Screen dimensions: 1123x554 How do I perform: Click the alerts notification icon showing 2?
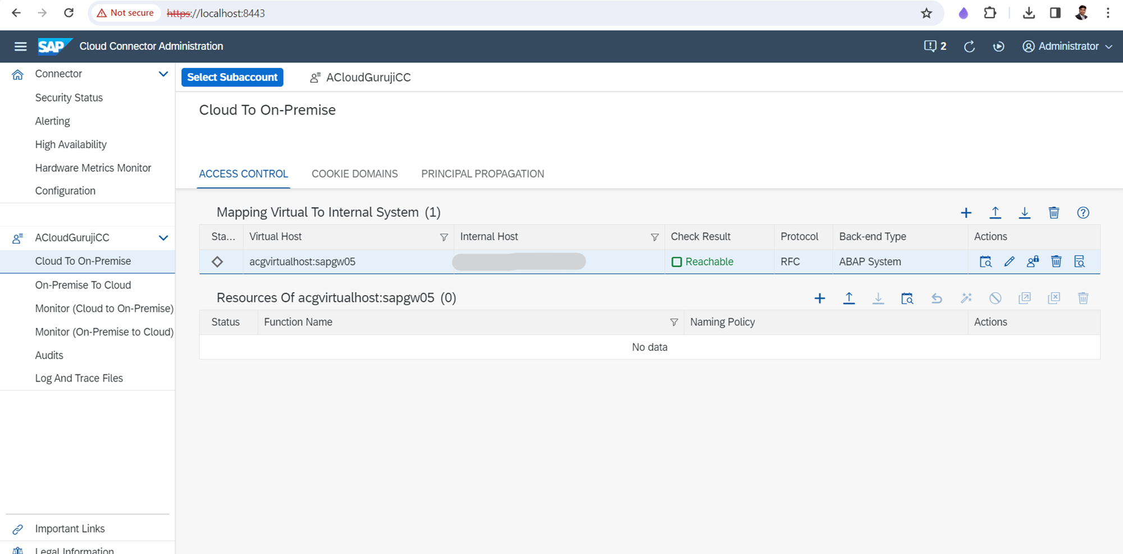(x=934, y=46)
